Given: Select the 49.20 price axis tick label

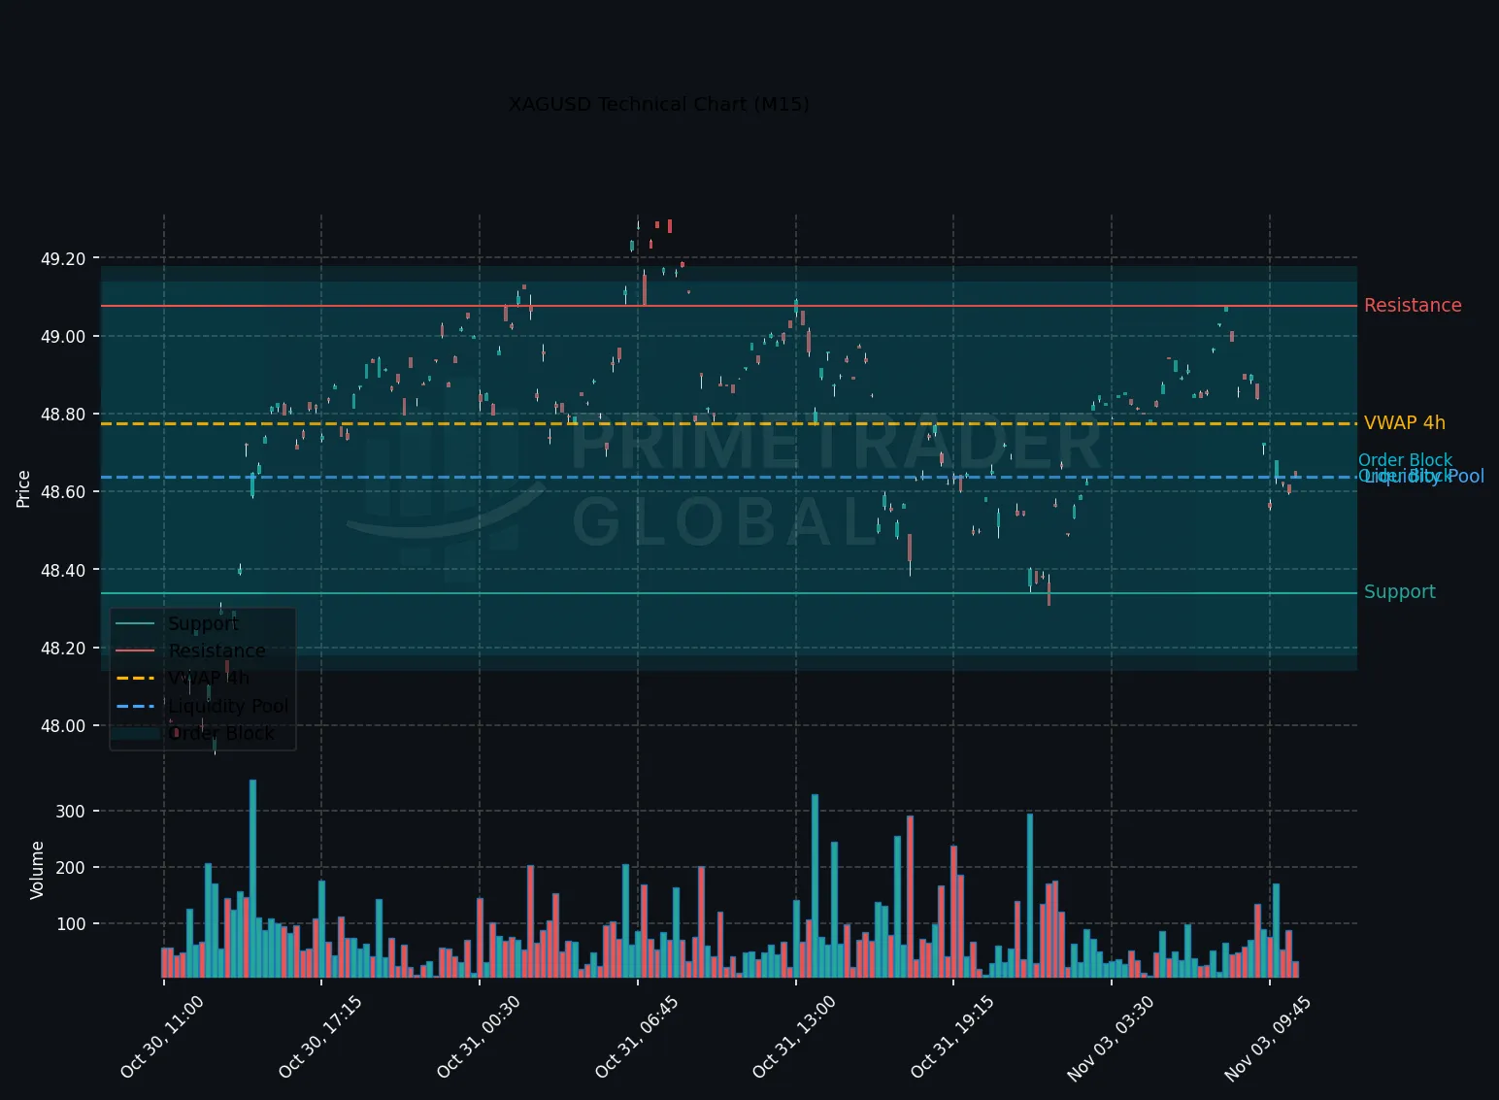Looking at the screenshot, I should tap(63, 259).
